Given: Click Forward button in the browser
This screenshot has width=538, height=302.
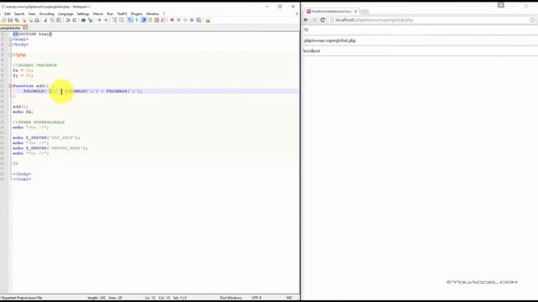Looking at the screenshot, I should (x=314, y=20).
